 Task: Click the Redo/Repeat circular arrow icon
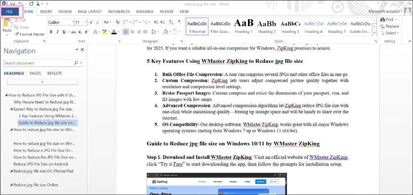pyautogui.click(x=31, y=3)
